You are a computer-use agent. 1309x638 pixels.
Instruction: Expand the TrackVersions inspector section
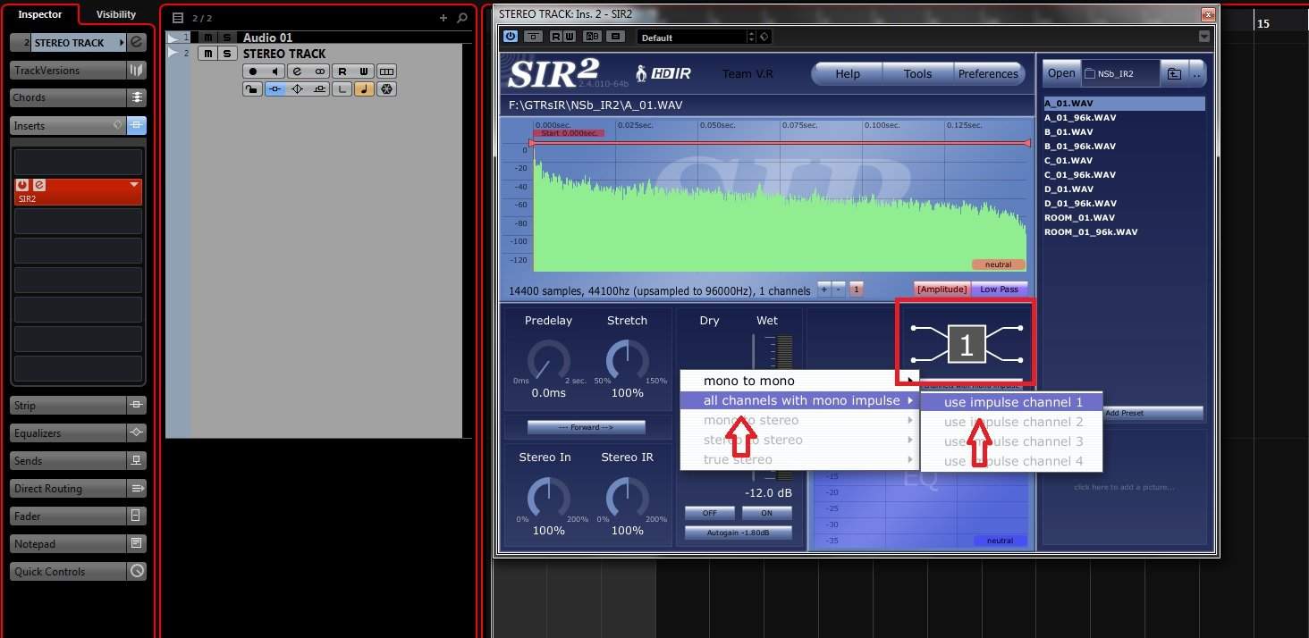(x=68, y=70)
